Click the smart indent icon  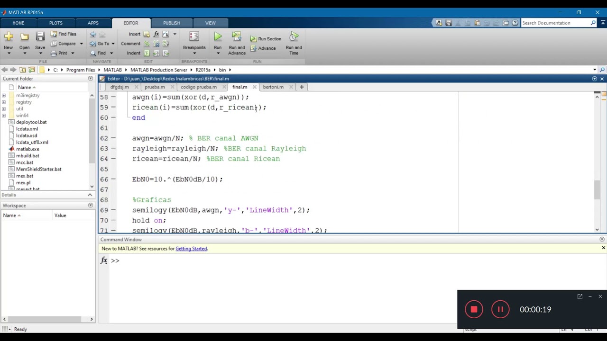tap(147, 53)
